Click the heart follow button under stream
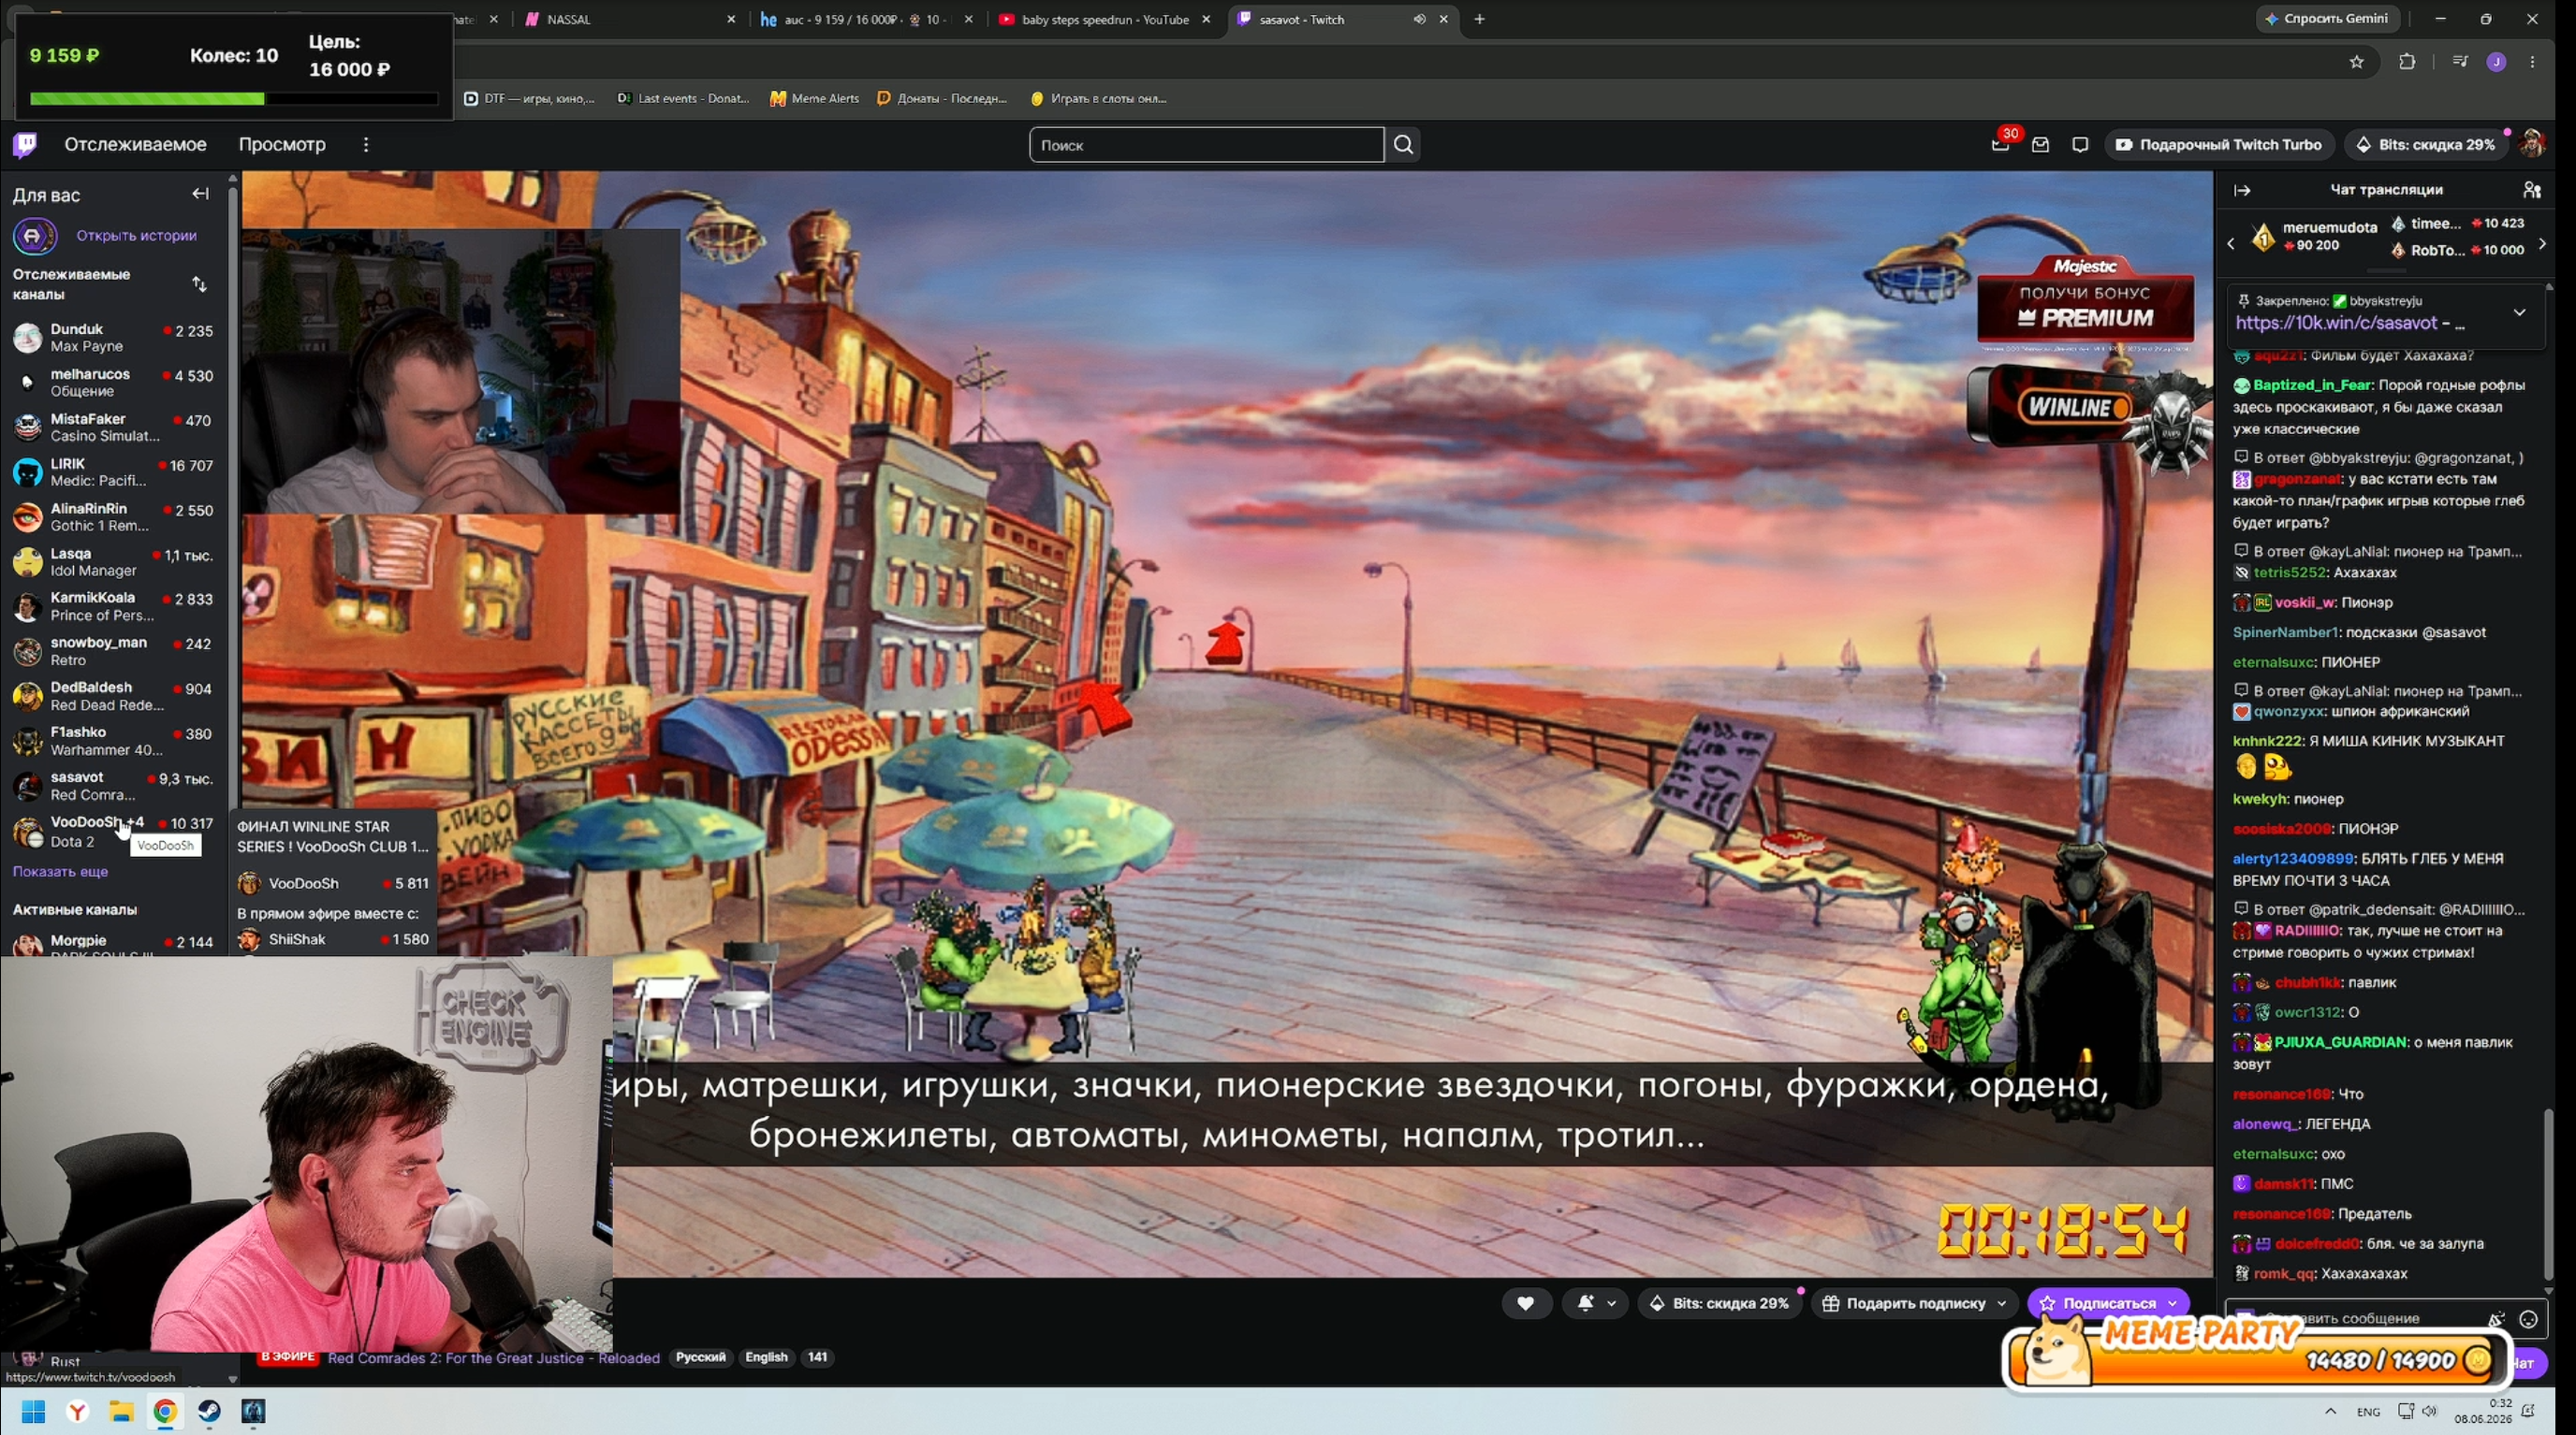 pyautogui.click(x=1525, y=1303)
